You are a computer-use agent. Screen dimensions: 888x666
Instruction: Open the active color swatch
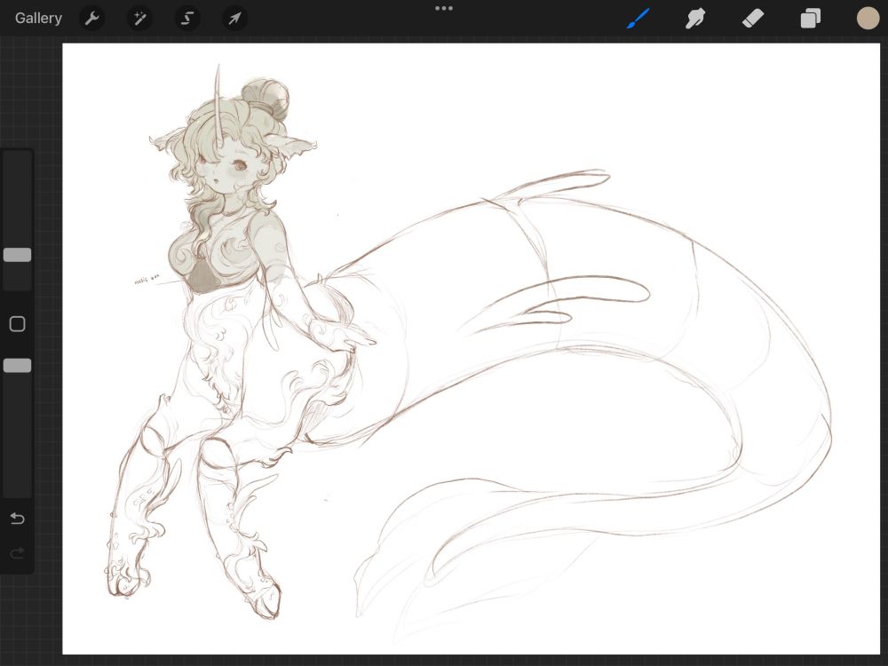(868, 18)
